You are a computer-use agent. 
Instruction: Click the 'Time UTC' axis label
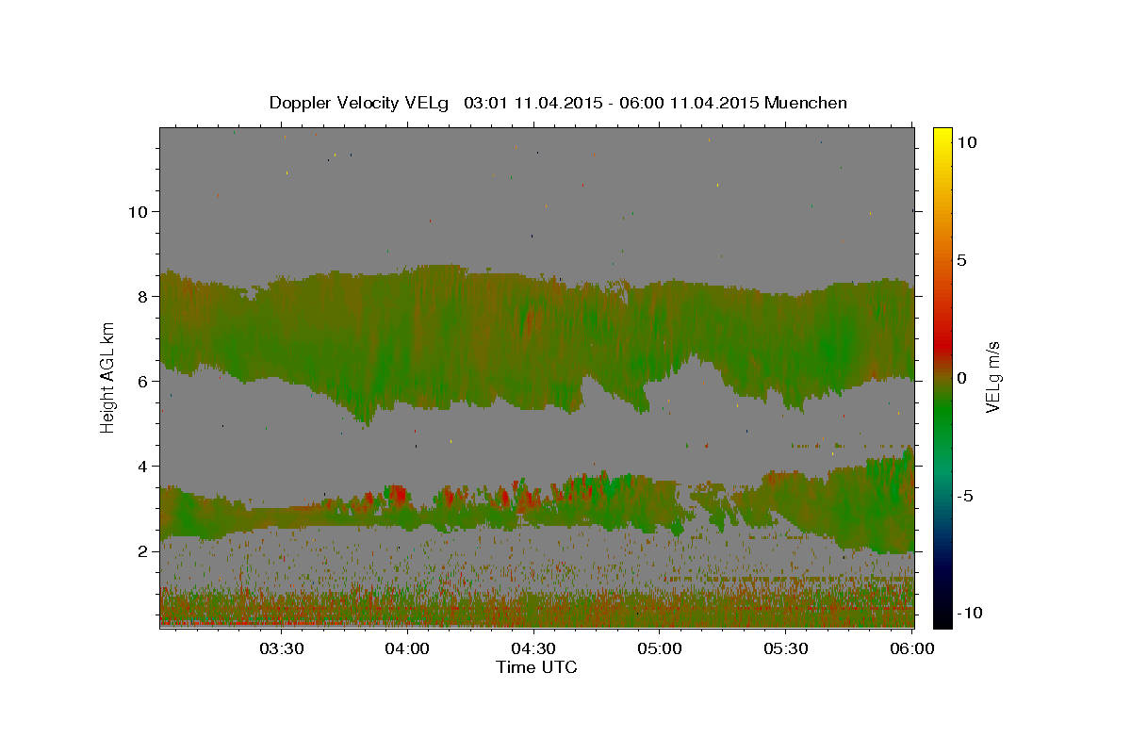(536, 667)
